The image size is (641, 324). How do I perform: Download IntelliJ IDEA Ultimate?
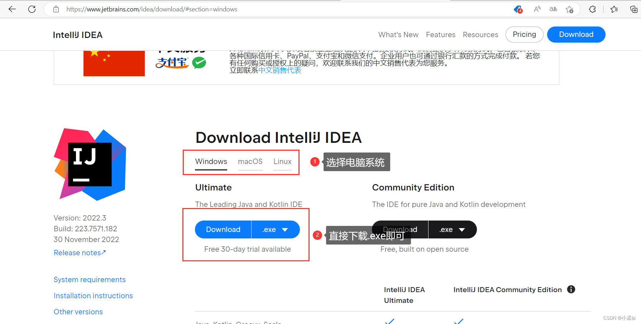tap(223, 229)
